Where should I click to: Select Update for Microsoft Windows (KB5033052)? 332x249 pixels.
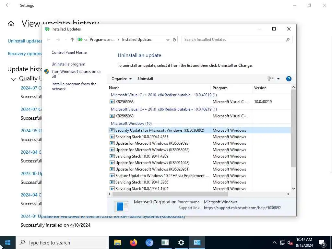coord(199,150)
